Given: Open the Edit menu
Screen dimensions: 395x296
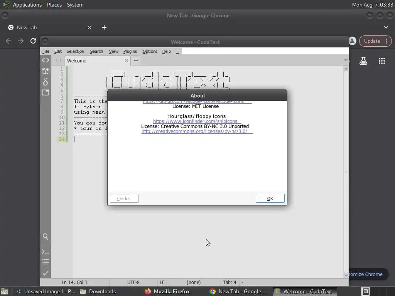Looking at the screenshot, I should point(58,51).
